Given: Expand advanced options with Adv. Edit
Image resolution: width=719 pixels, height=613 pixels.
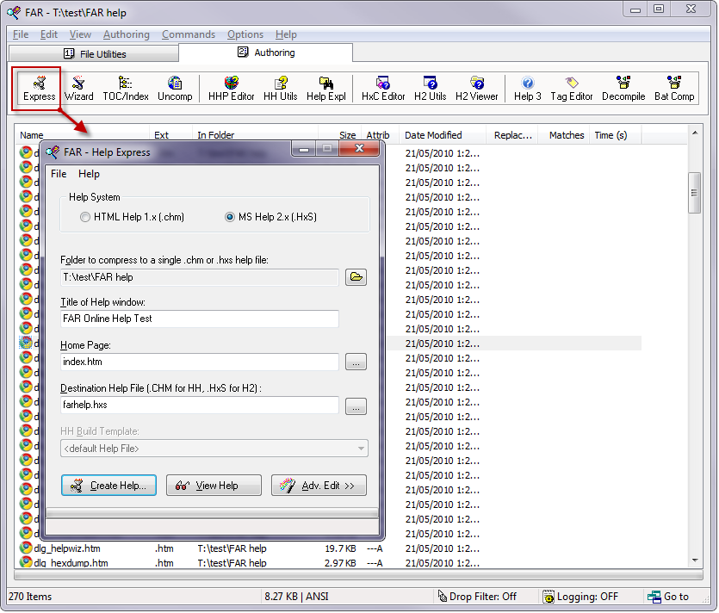Looking at the screenshot, I should (319, 486).
